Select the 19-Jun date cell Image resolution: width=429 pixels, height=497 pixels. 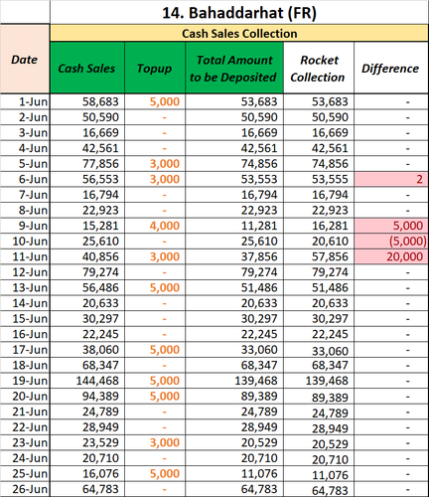pyautogui.click(x=25, y=381)
